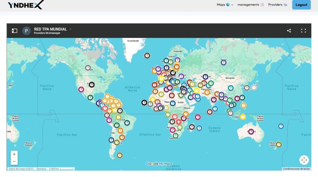Select the blue marker in Siberian Russia
318x177 pixels.
coord(224,62)
